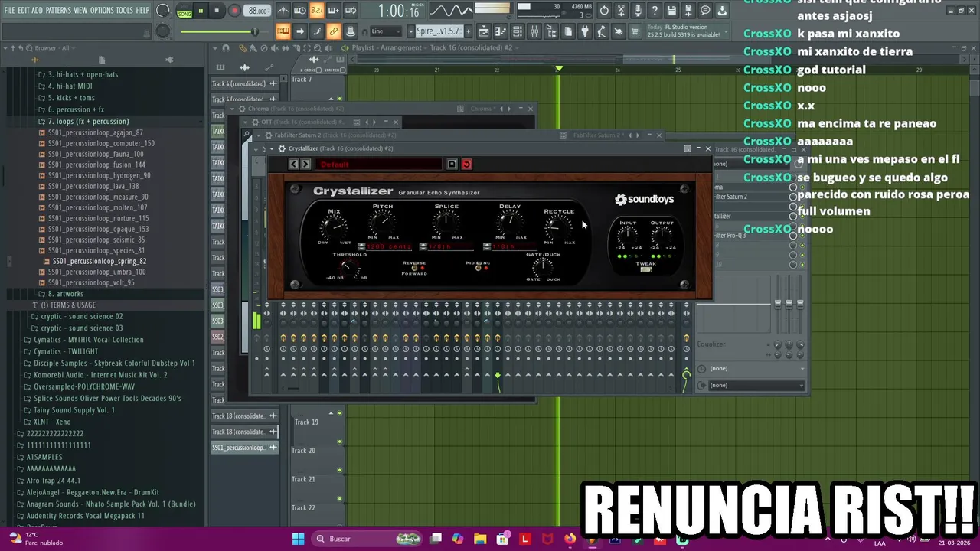Image resolution: width=980 pixels, height=551 pixels.
Task: Click the pause playback button
Action: (x=201, y=11)
